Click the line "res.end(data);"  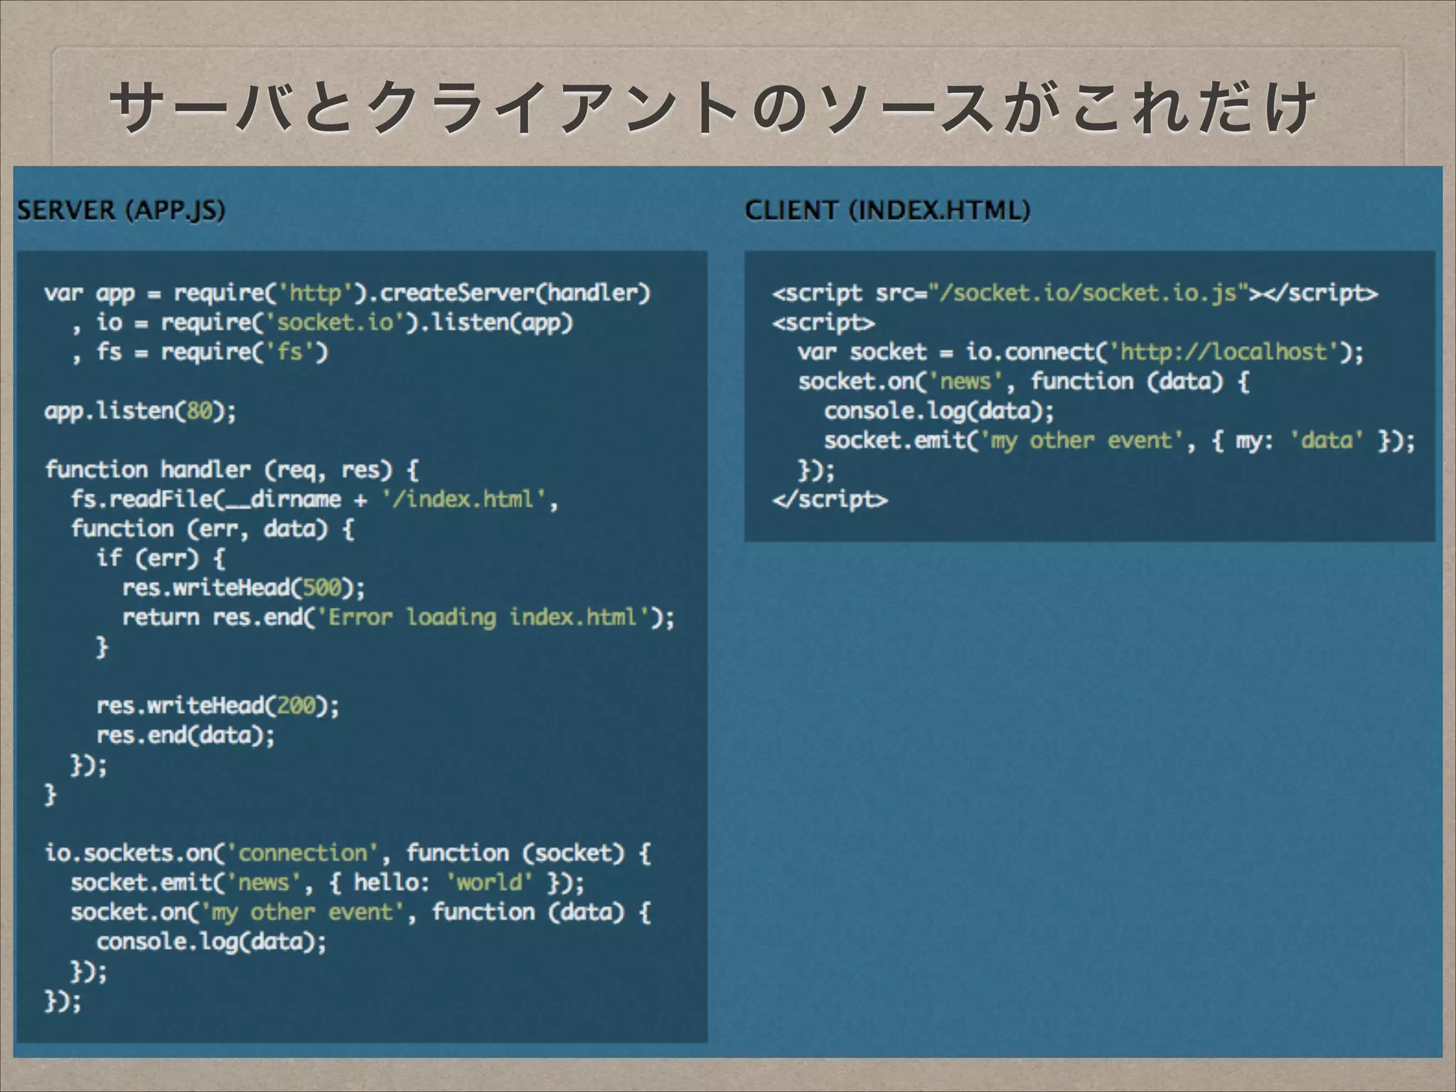click(x=186, y=735)
